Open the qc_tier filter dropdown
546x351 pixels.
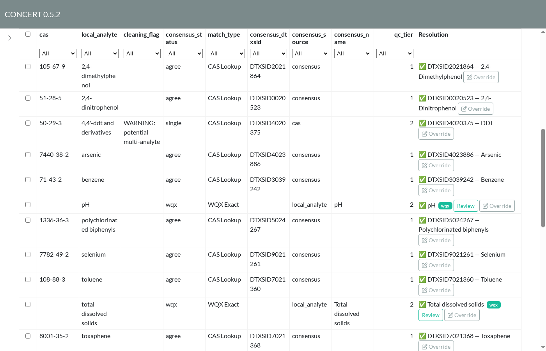(395, 53)
